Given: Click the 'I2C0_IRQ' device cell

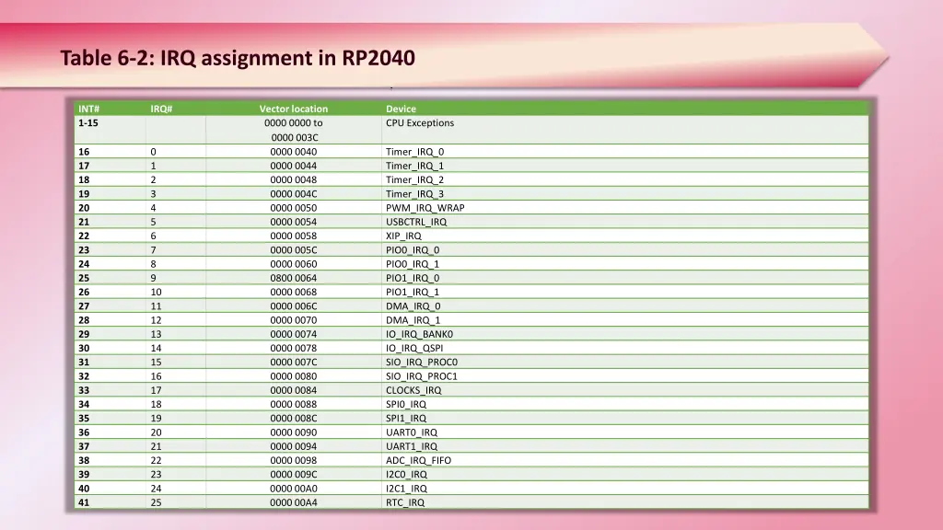Looking at the screenshot, I should (x=406, y=474).
